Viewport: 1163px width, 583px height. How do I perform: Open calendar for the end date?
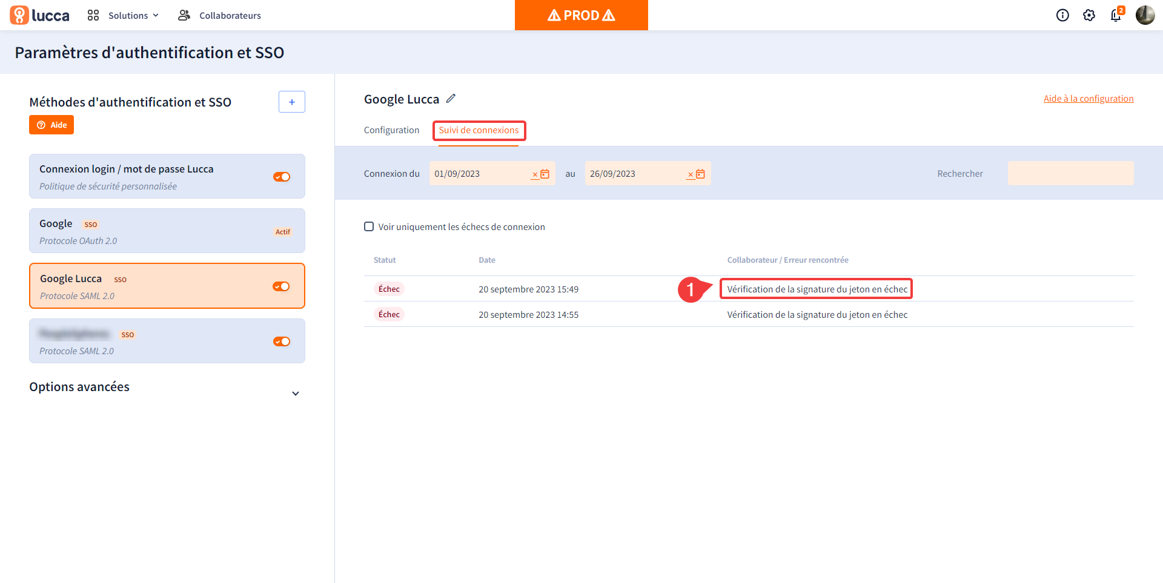pos(701,174)
